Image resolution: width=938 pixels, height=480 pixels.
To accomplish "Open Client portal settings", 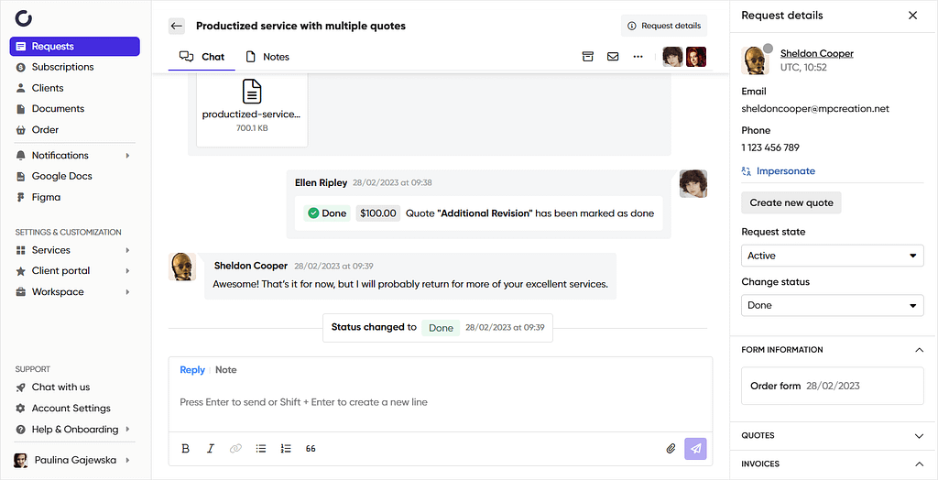I will [x=60, y=270].
